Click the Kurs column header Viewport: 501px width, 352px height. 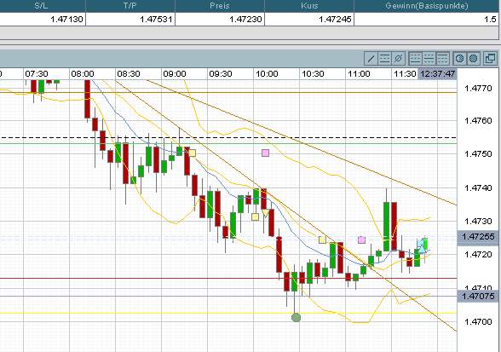(309, 6)
